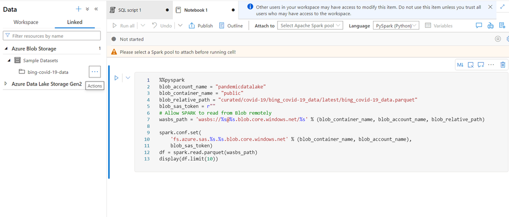Add a new resource with the plus icon

coord(78,9)
